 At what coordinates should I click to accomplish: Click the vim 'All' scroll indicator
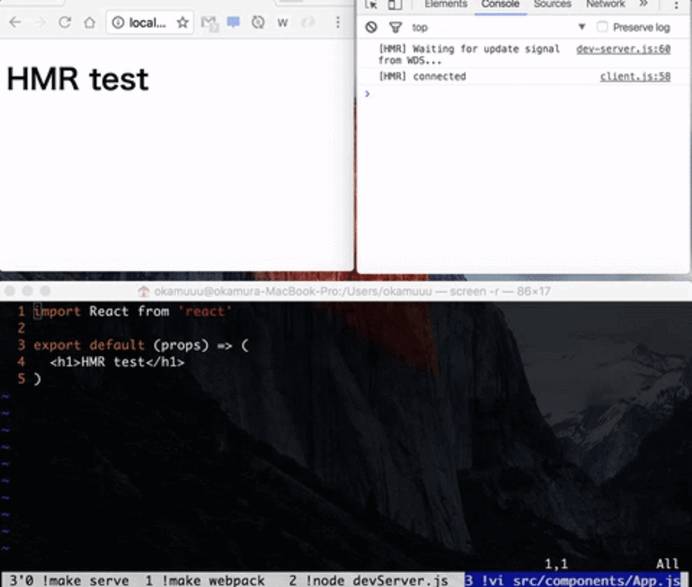(x=667, y=564)
